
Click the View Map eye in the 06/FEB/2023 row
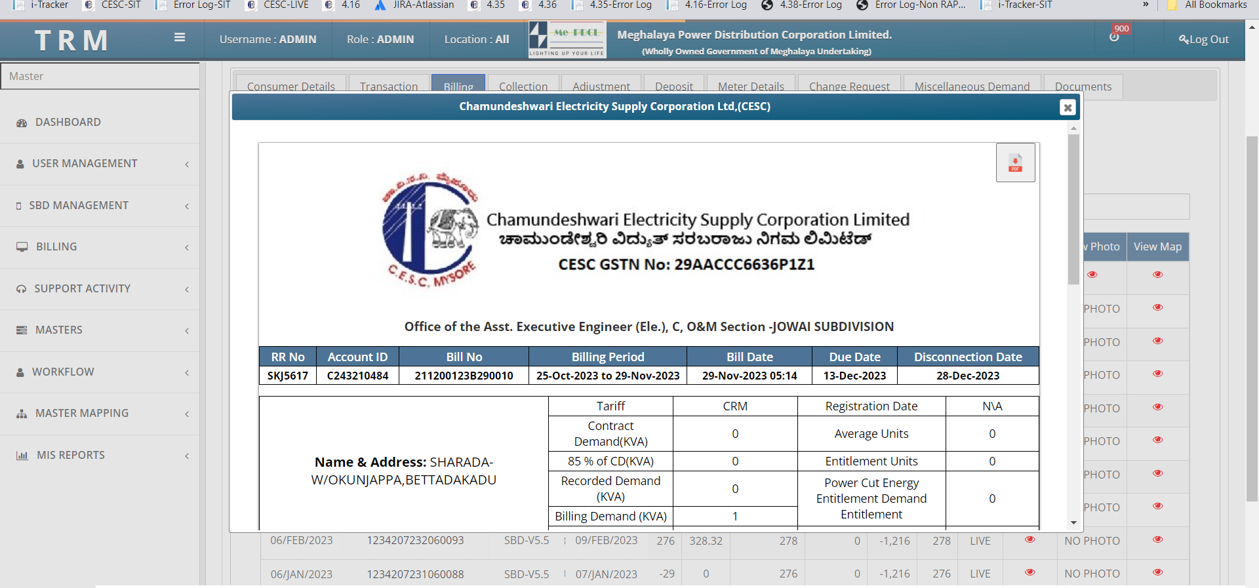coord(1158,539)
